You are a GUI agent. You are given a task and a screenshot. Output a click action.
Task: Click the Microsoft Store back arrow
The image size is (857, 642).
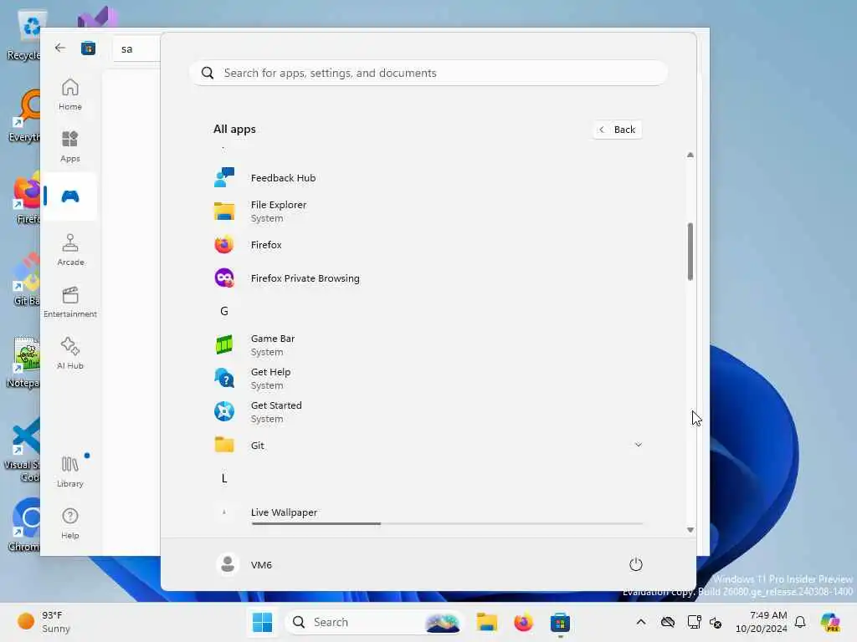click(60, 48)
